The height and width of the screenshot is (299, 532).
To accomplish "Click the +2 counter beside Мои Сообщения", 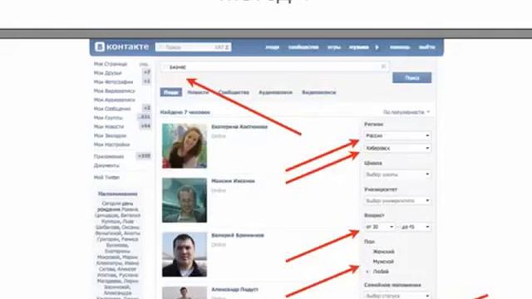I will 146,108.
